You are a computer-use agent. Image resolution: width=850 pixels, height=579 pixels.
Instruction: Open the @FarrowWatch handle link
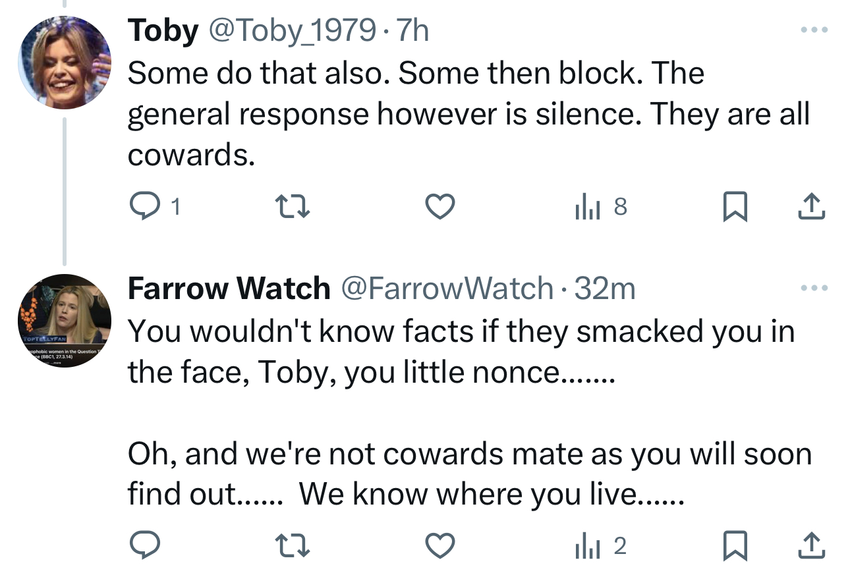pos(445,289)
